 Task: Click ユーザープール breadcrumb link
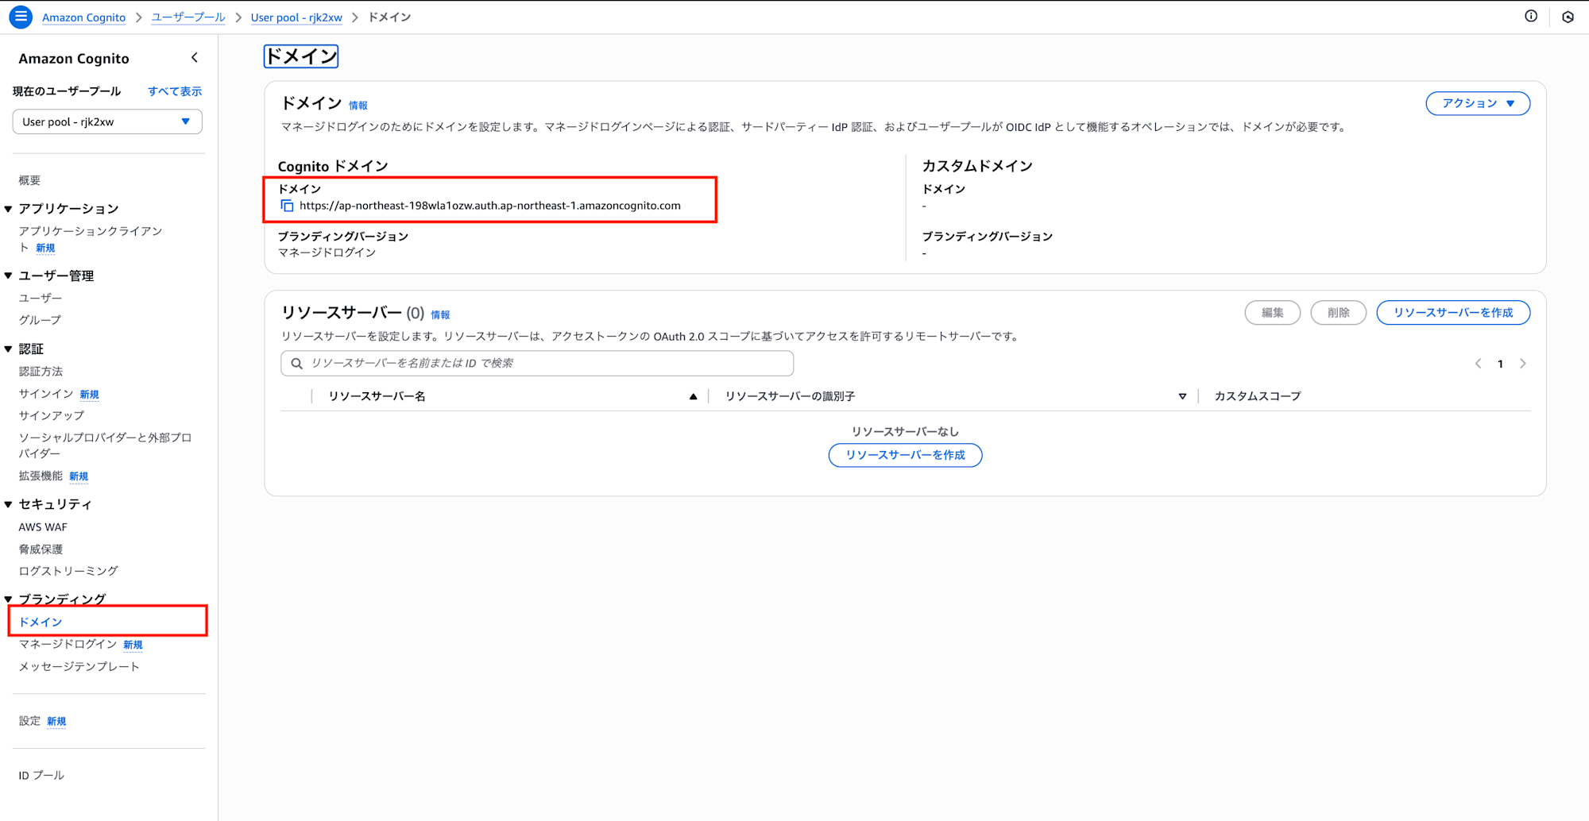(188, 17)
